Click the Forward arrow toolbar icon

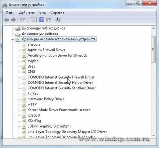click(x=13, y=20)
